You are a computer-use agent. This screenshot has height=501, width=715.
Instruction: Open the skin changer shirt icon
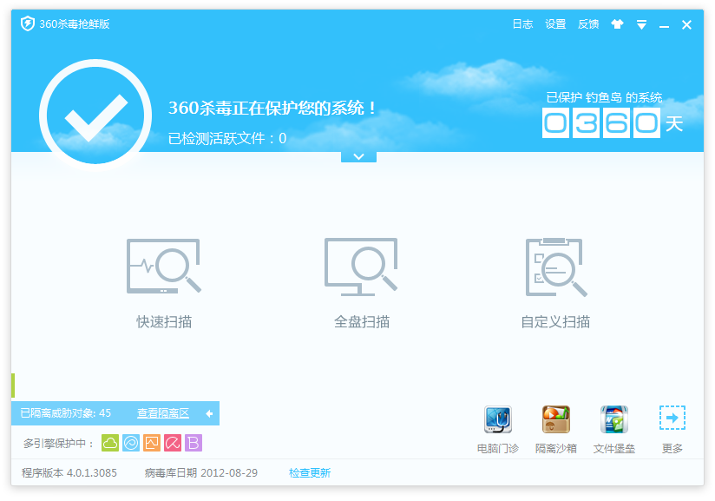(x=617, y=24)
